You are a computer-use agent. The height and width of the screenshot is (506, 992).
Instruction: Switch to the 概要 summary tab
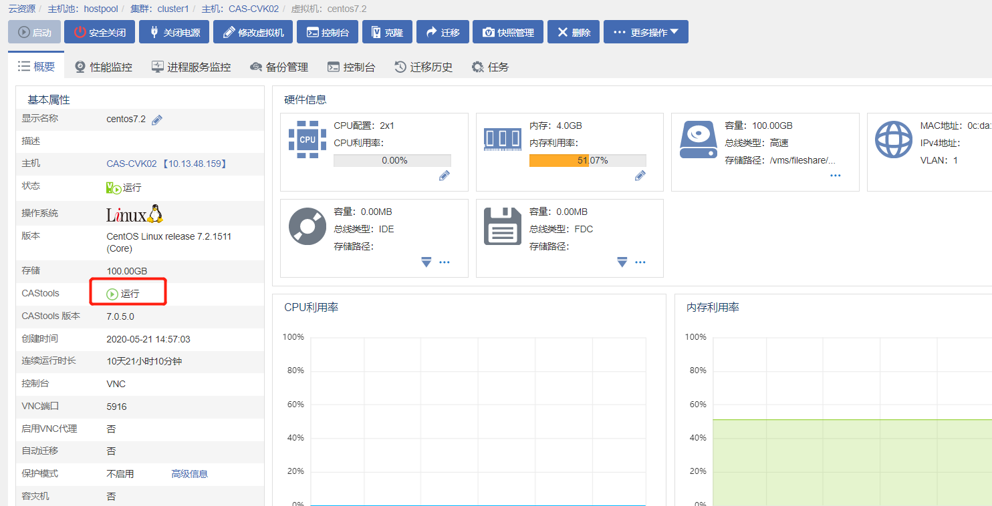pyautogui.click(x=36, y=66)
